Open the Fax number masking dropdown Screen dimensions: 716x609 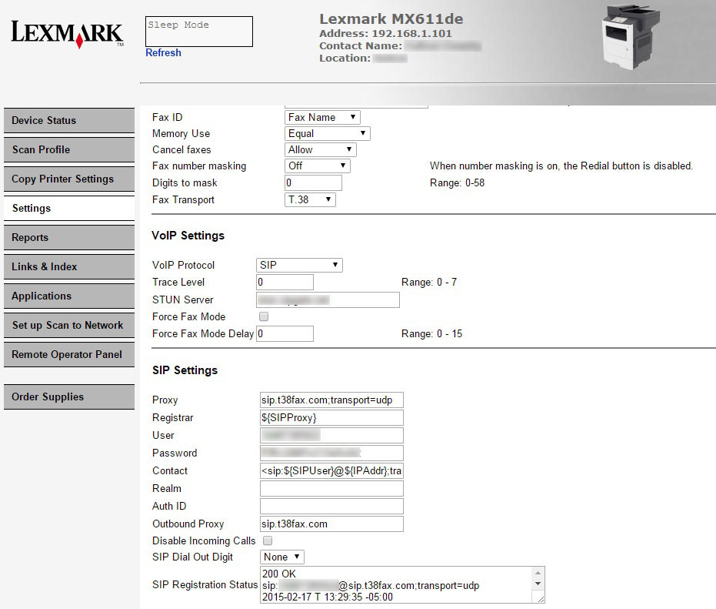click(318, 166)
